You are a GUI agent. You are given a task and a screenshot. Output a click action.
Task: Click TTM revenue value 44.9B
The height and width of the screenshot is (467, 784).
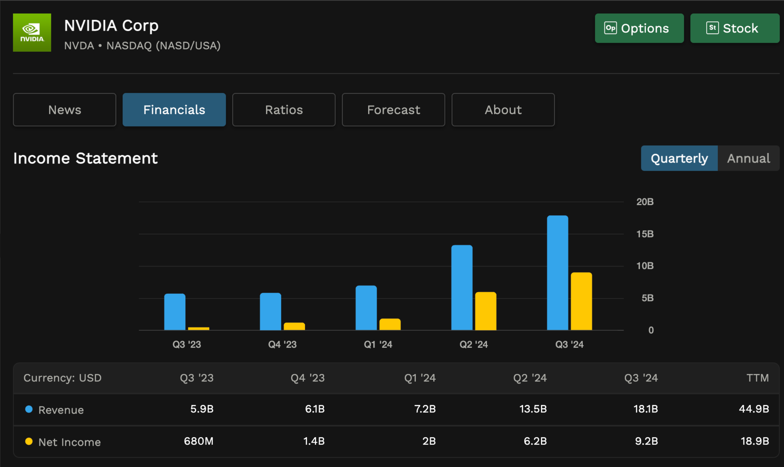pyautogui.click(x=754, y=409)
